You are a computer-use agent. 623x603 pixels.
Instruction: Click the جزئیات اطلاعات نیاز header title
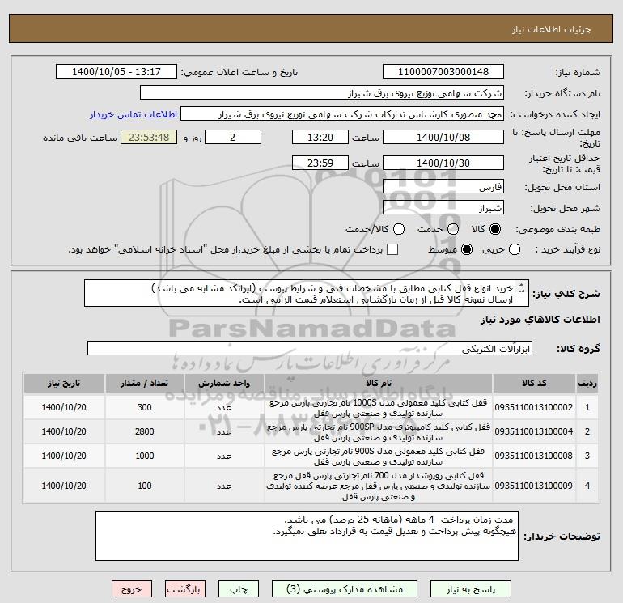click(552, 30)
